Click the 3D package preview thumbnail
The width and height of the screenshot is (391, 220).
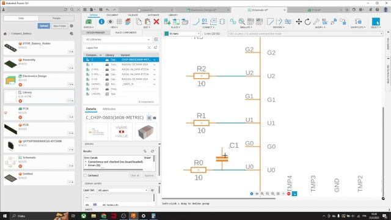click(x=146, y=131)
